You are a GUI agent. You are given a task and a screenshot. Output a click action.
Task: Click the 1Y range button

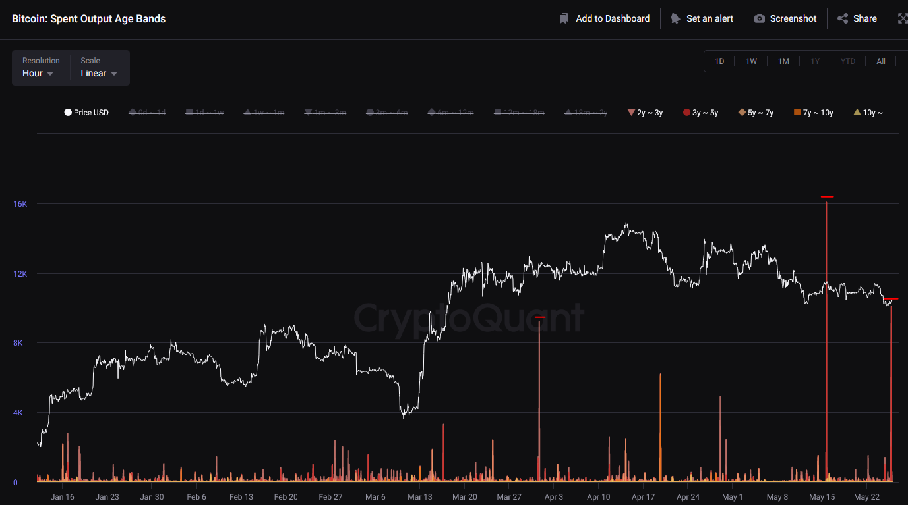point(816,61)
